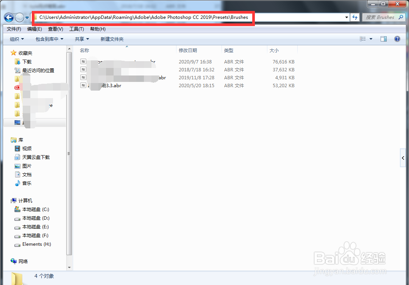409x285 pixels.
Task: Click the ABR icon of the 76,616 KB file
Action: coord(83,62)
